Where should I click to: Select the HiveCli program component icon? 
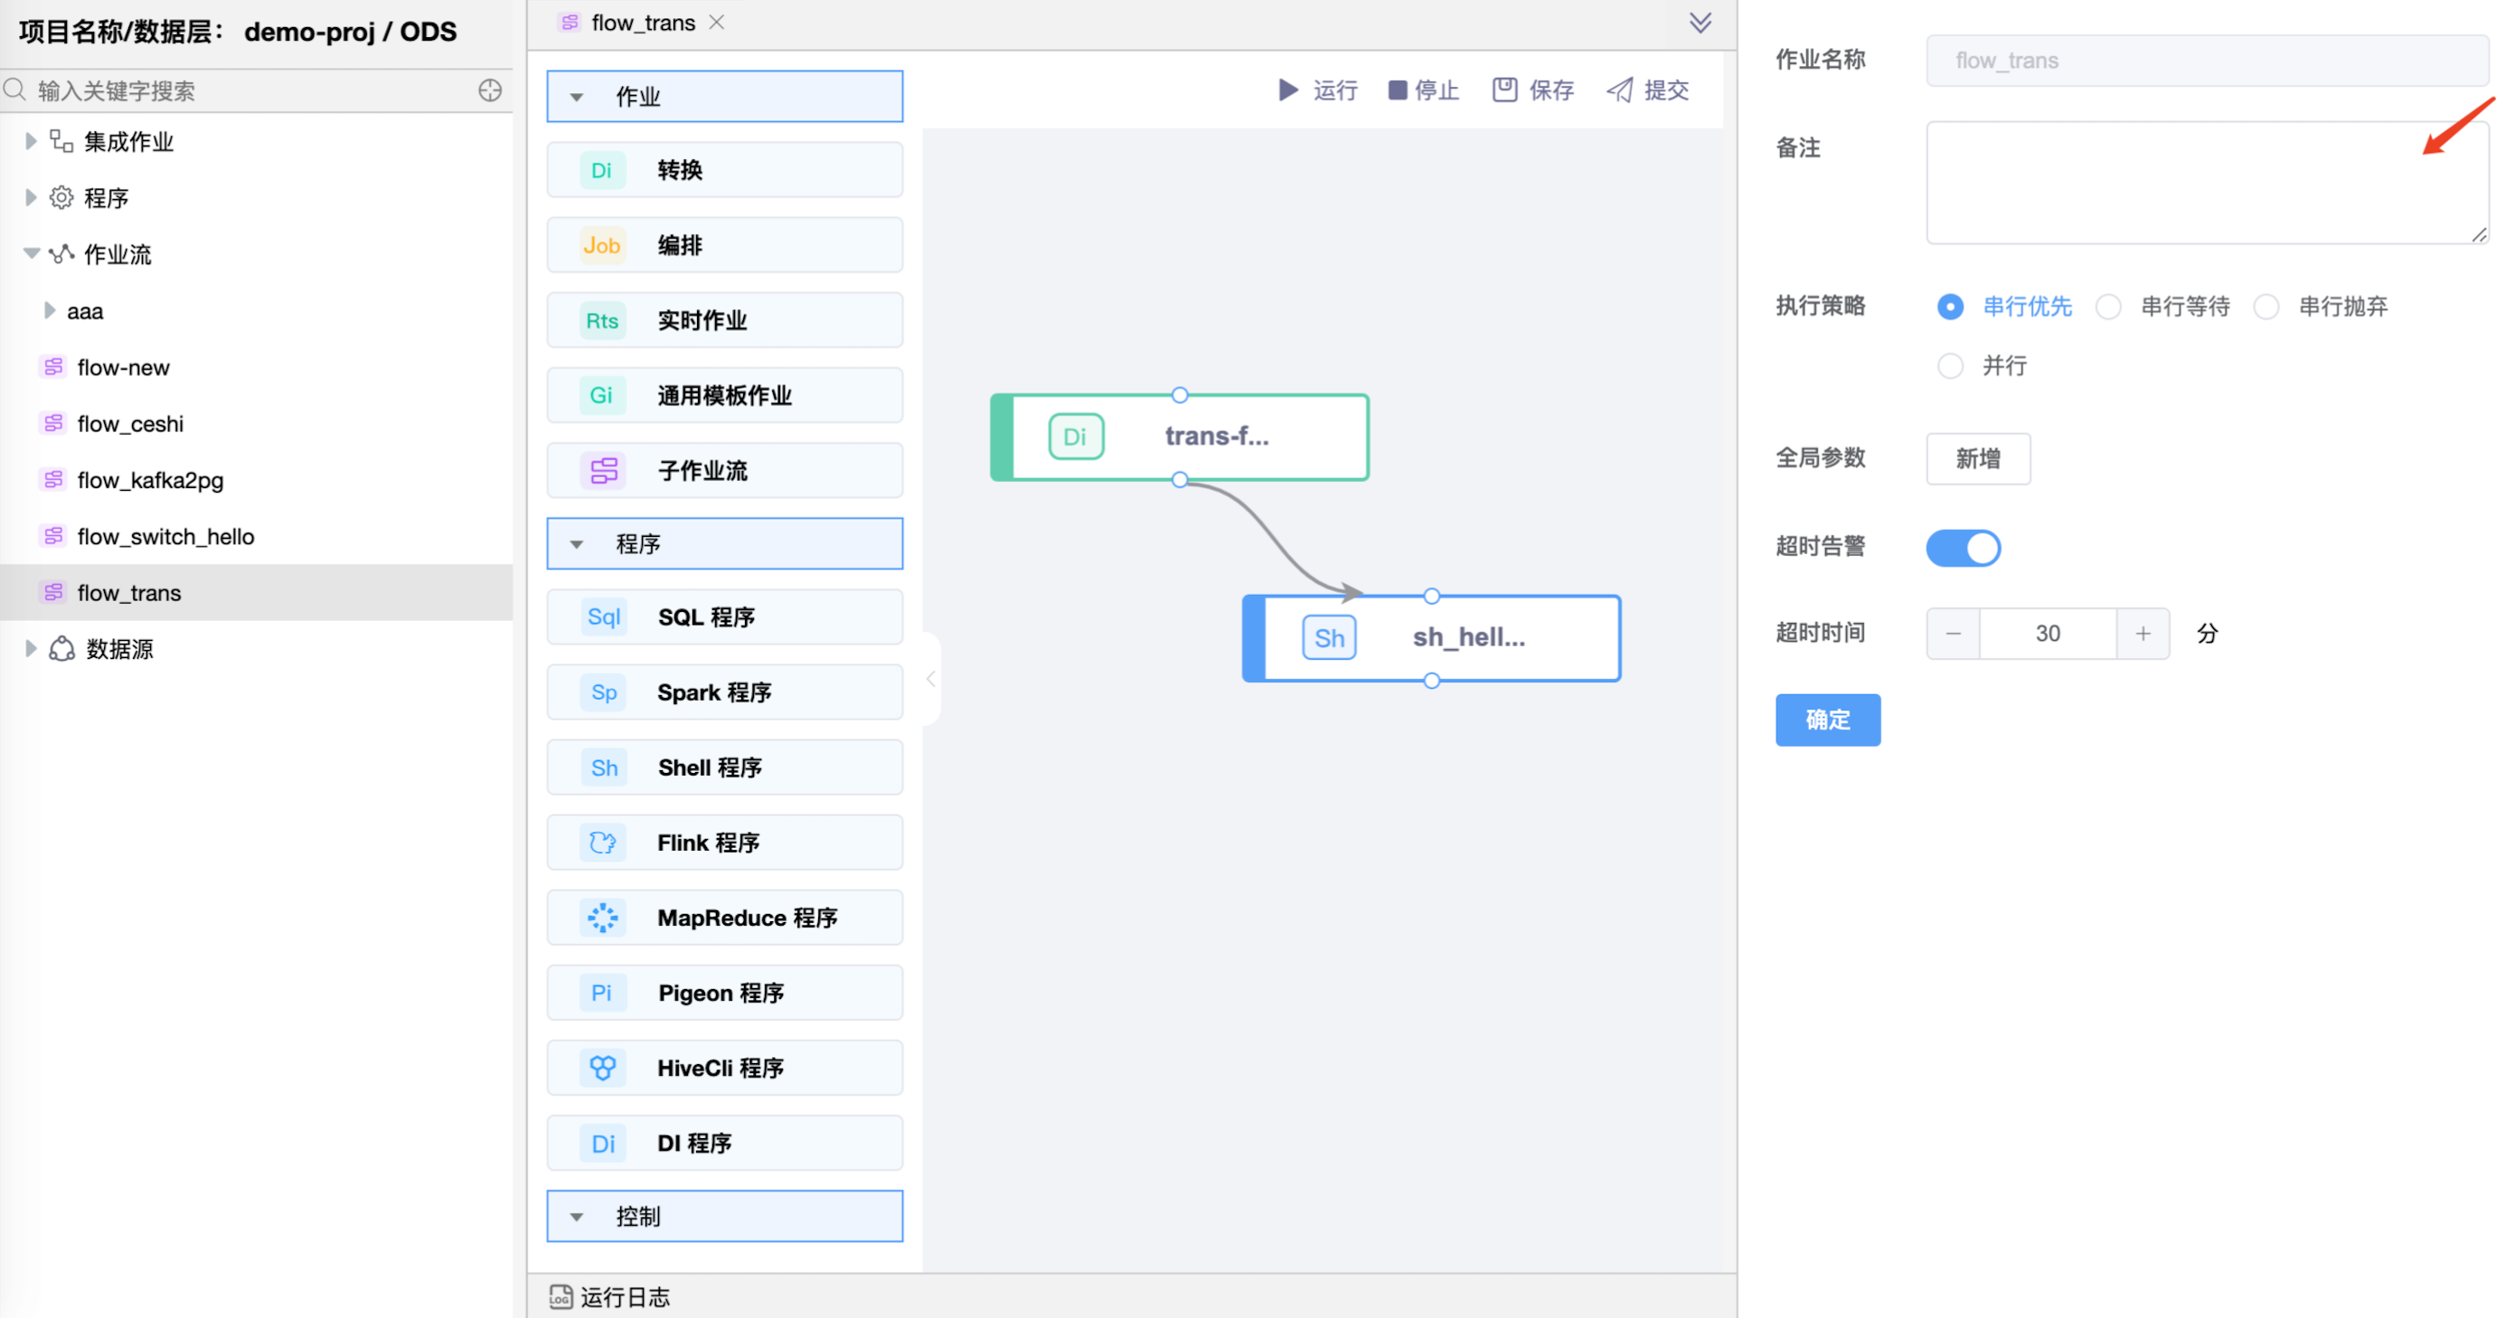(x=602, y=1069)
